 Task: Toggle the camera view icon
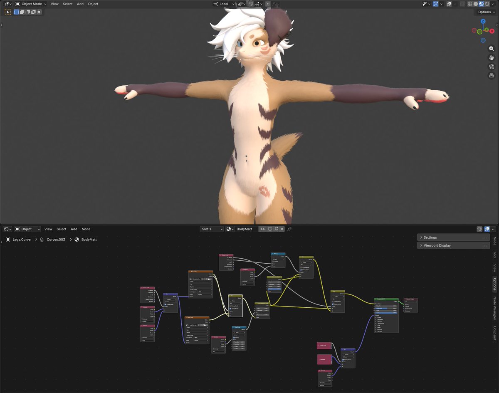pos(492,67)
